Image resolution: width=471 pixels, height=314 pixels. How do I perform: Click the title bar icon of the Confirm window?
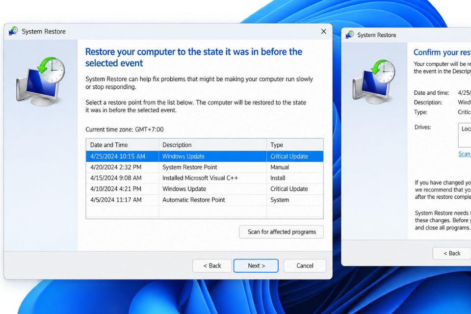coord(350,35)
